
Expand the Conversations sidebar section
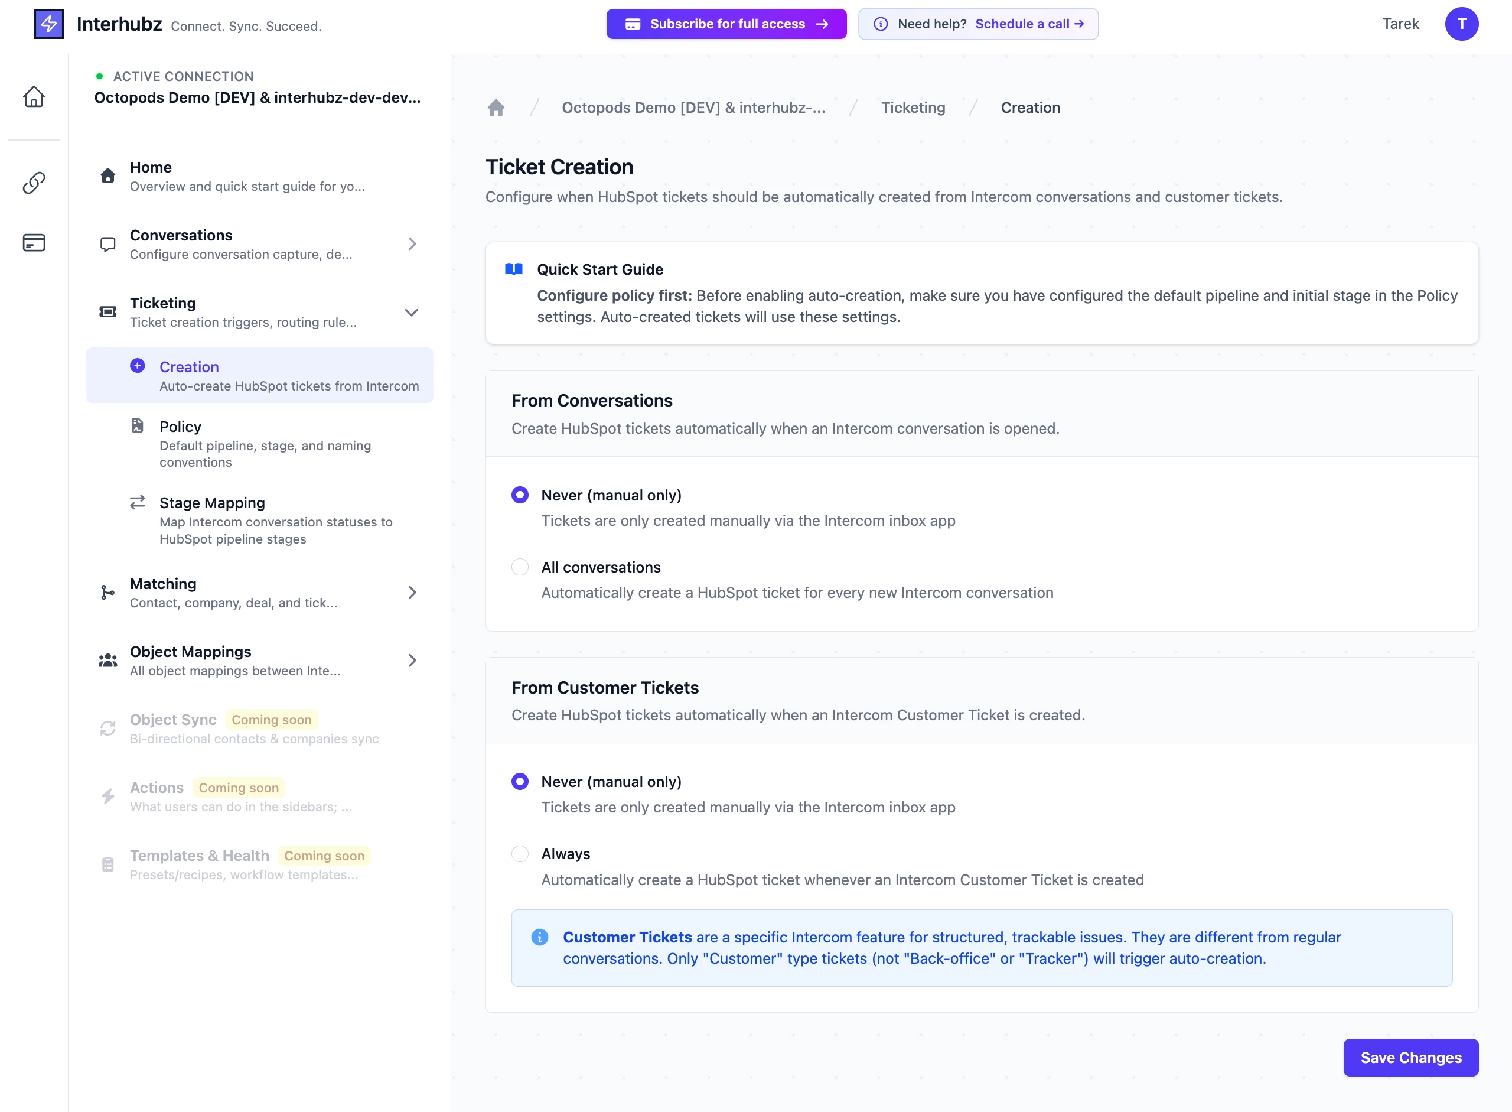tap(412, 243)
